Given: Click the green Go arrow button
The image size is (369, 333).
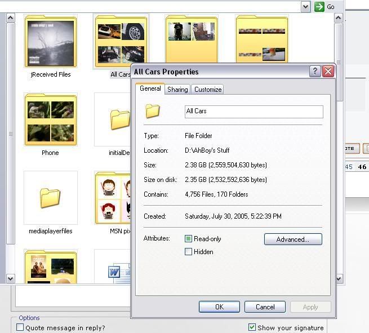Looking at the screenshot, I should point(319,7).
